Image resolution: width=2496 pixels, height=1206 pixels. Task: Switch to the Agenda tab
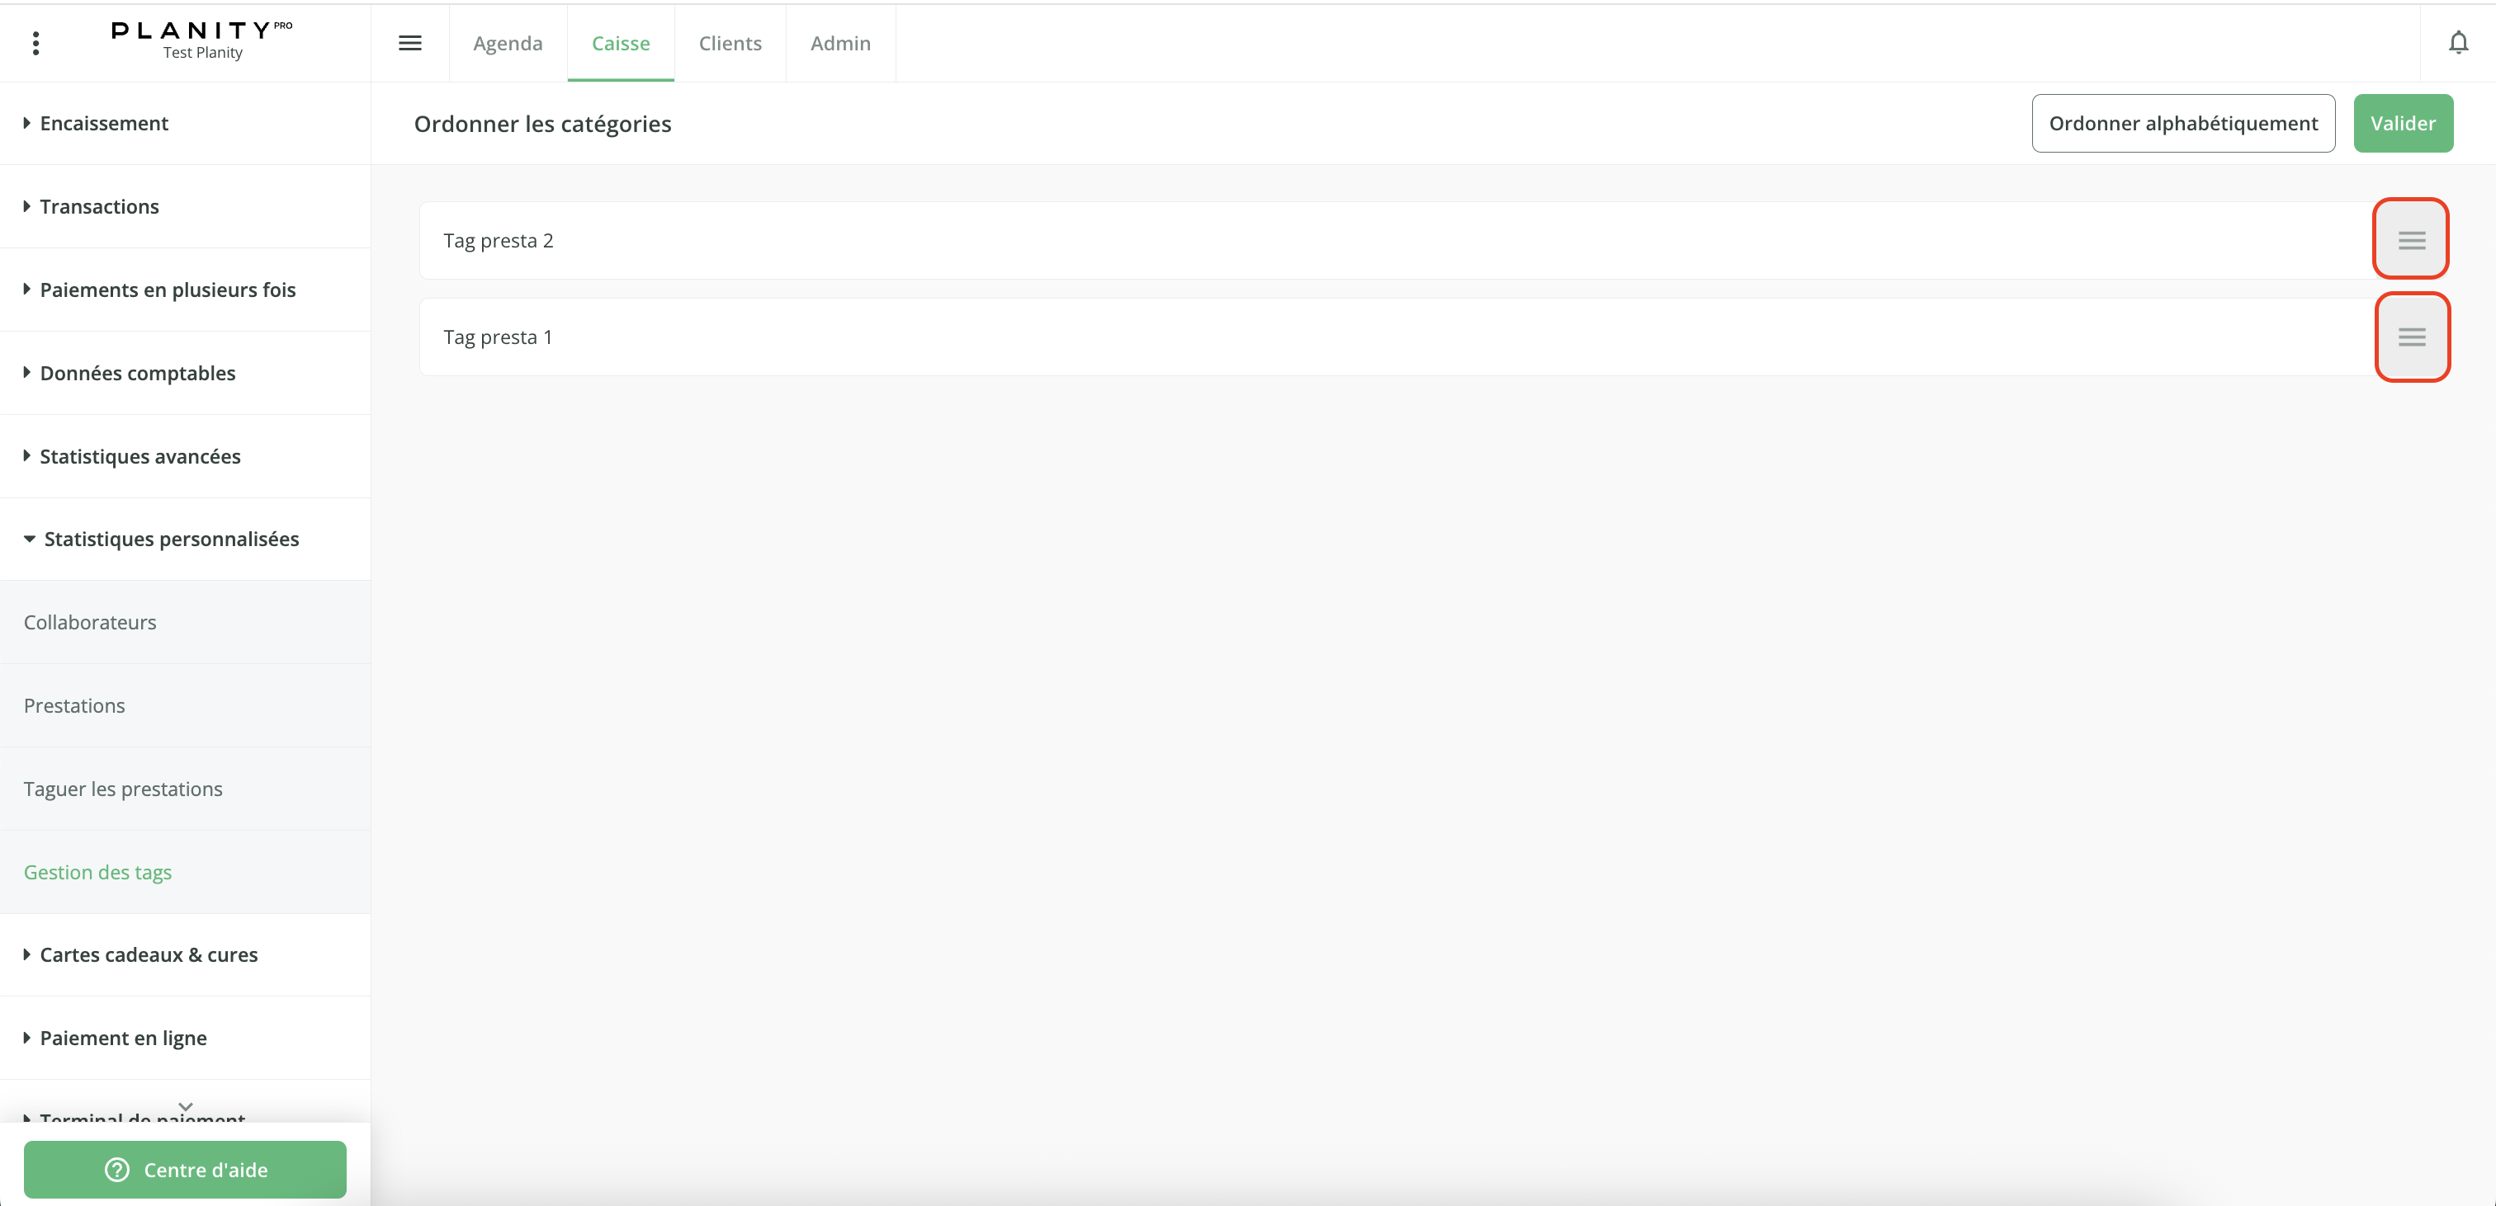pos(508,43)
